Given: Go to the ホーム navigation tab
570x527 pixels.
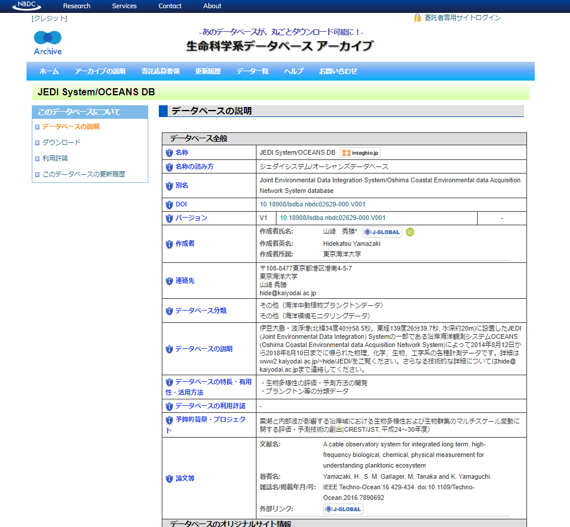Looking at the screenshot, I should pos(49,71).
